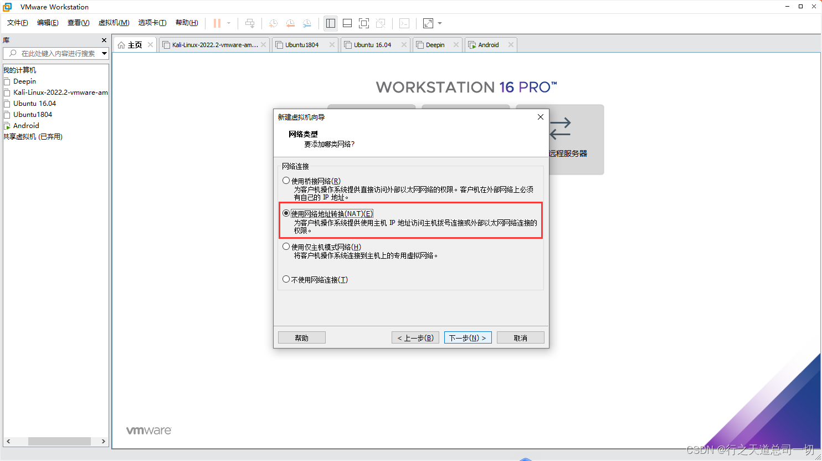The image size is (822, 461).
Task: Select Deepin VM in the library
Action: (x=24, y=81)
